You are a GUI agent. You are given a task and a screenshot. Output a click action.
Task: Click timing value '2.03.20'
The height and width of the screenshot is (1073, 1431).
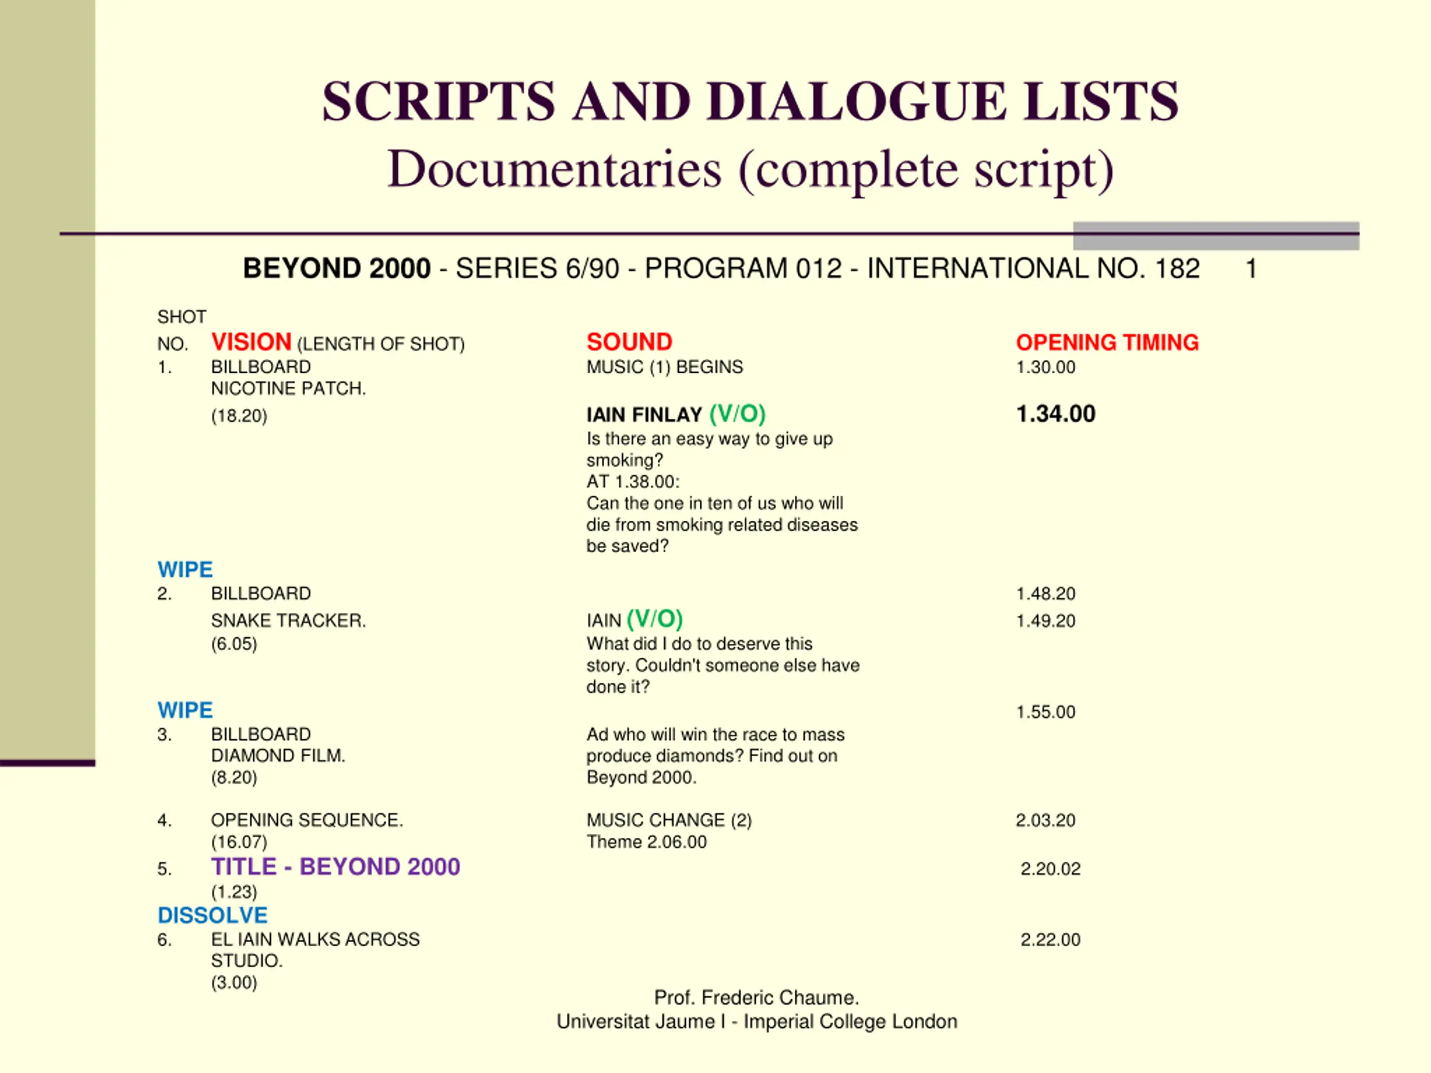(1045, 821)
